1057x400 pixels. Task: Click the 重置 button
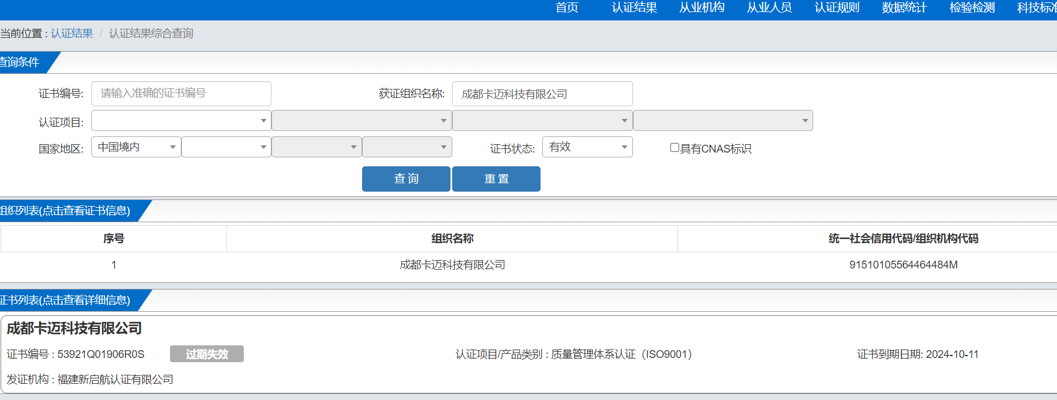click(496, 179)
